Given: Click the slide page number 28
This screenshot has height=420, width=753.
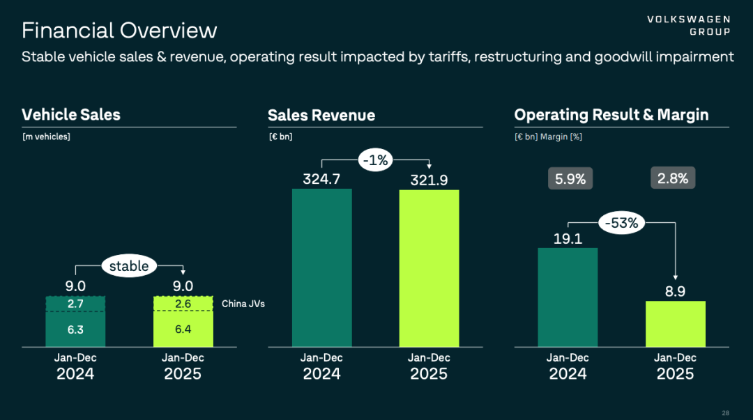Looking at the screenshot, I should pos(726,412).
